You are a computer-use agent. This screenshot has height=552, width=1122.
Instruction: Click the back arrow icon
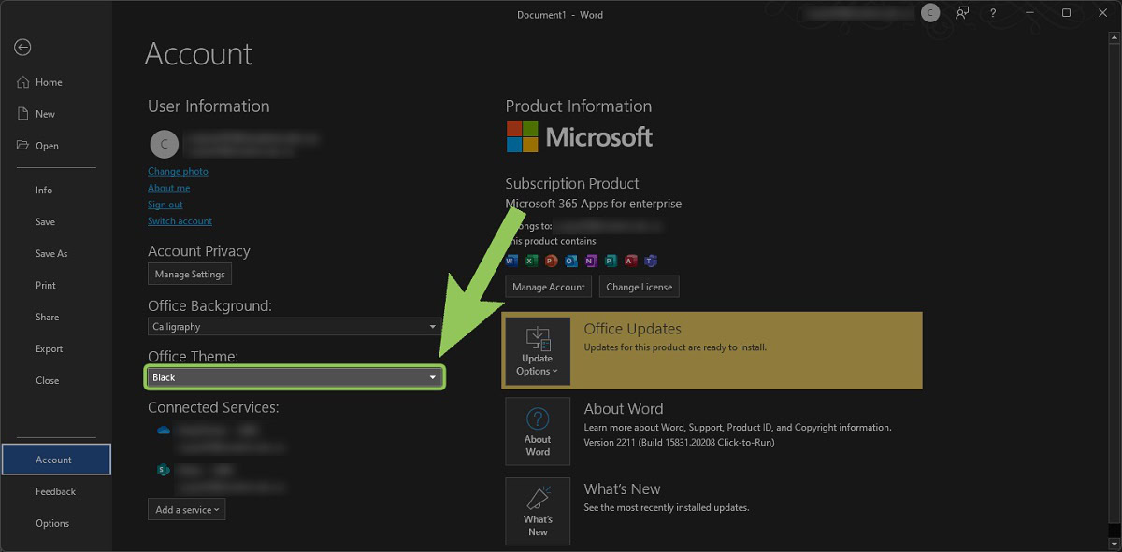click(x=23, y=48)
